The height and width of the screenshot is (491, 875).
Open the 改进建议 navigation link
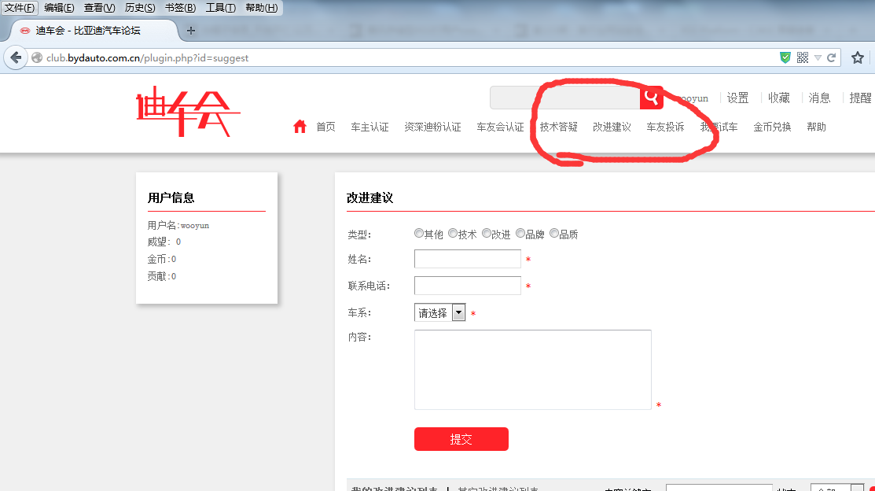click(612, 127)
